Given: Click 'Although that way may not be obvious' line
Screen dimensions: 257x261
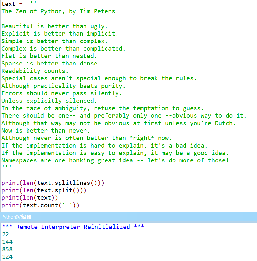Looking at the screenshot, I should pos(118,123).
